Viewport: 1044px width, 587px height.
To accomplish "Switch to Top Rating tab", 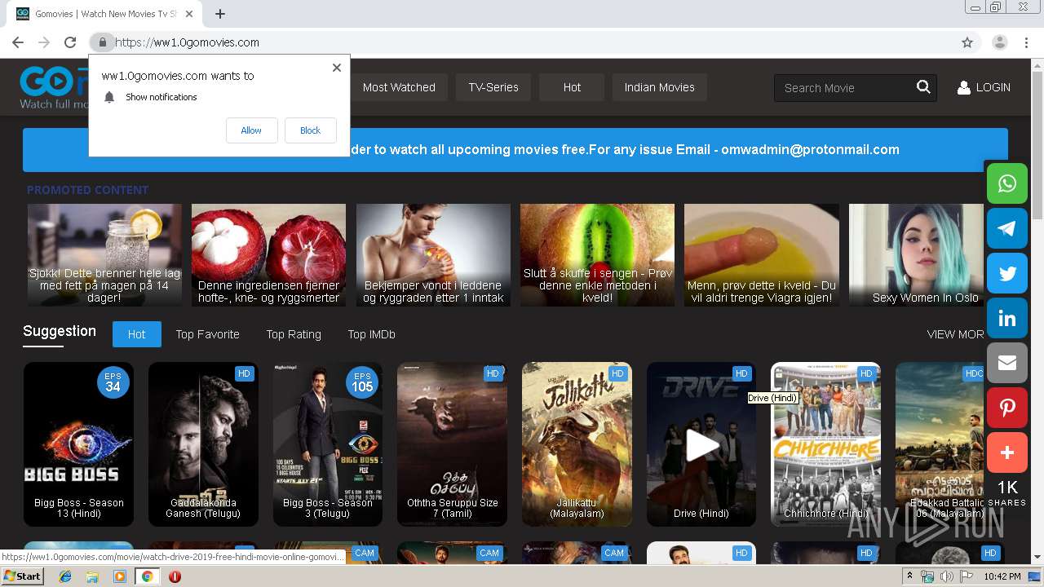I will point(294,334).
